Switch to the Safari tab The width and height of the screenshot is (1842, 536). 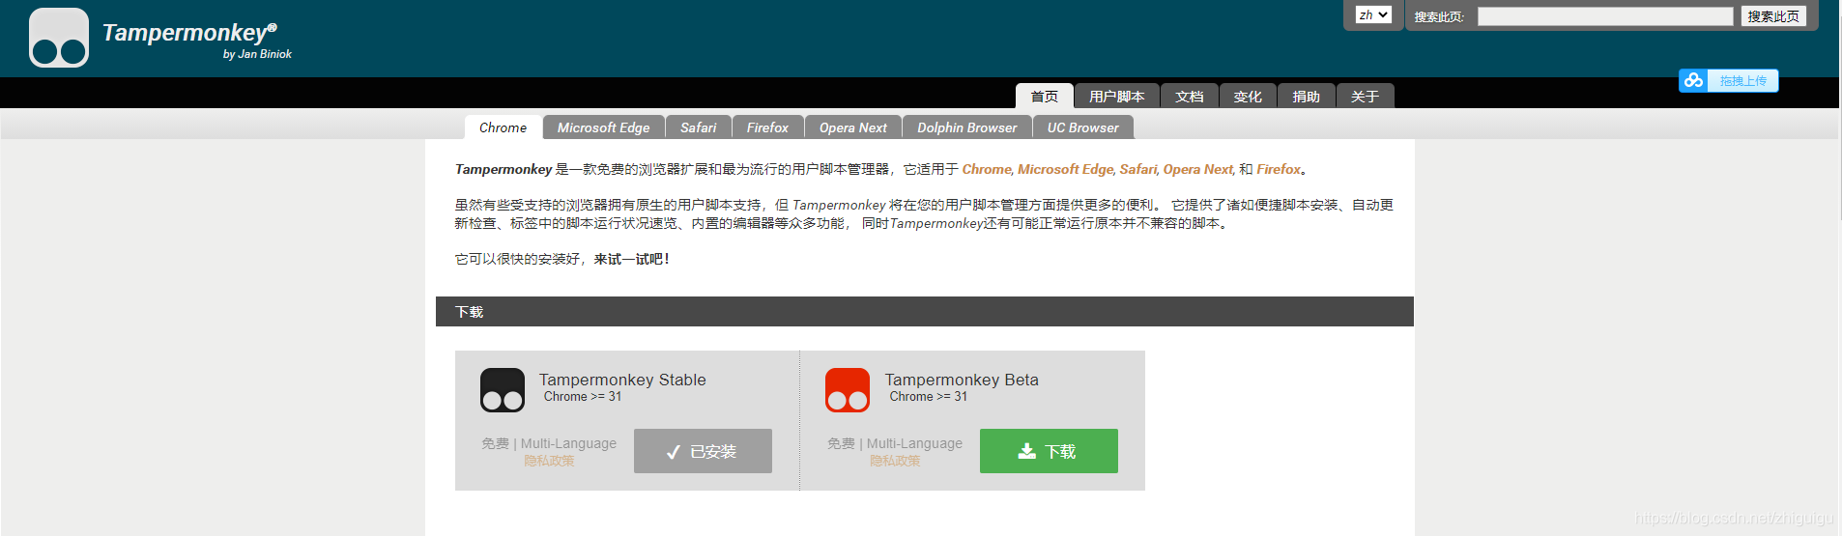pyautogui.click(x=699, y=127)
